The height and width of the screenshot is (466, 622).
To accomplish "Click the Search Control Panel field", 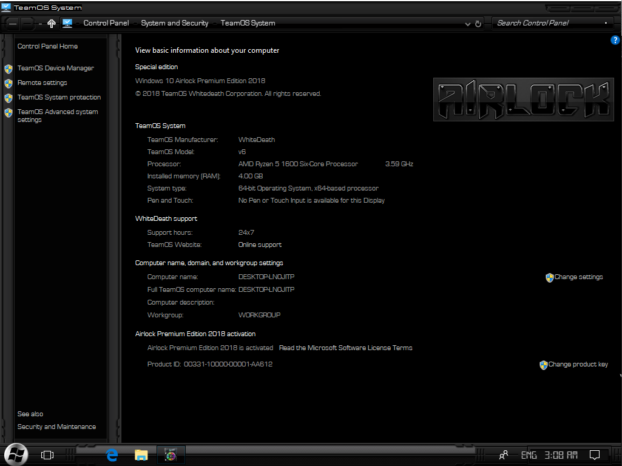I will pyautogui.click(x=553, y=24).
